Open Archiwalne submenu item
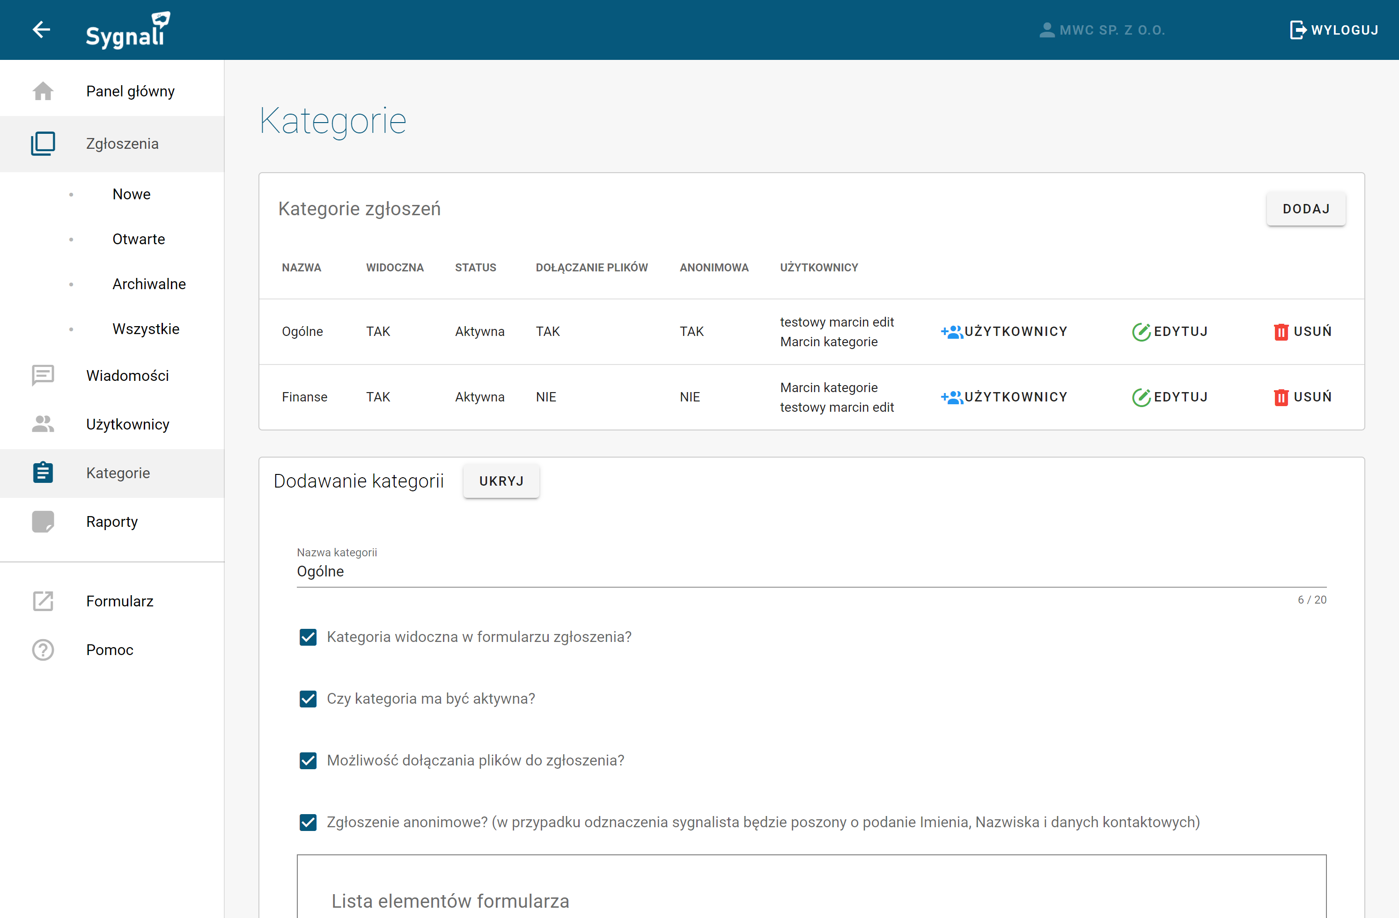This screenshot has height=918, width=1399. pyautogui.click(x=149, y=284)
